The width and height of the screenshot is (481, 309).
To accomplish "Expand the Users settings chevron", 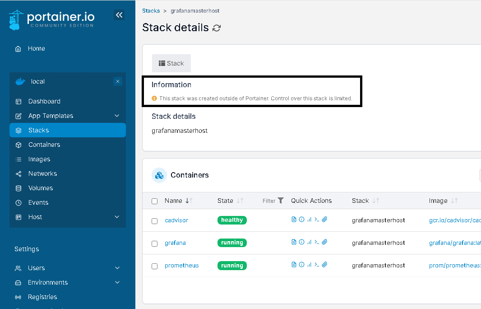I will click(117, 268).
